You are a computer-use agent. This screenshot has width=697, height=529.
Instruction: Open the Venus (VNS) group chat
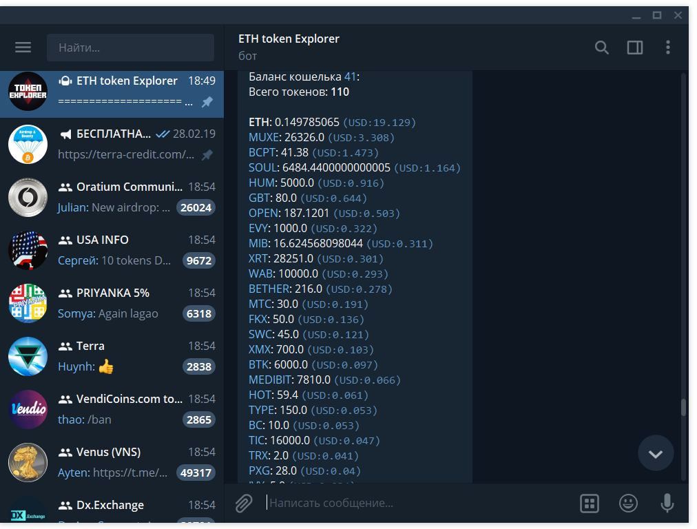[x=112, y=462]
